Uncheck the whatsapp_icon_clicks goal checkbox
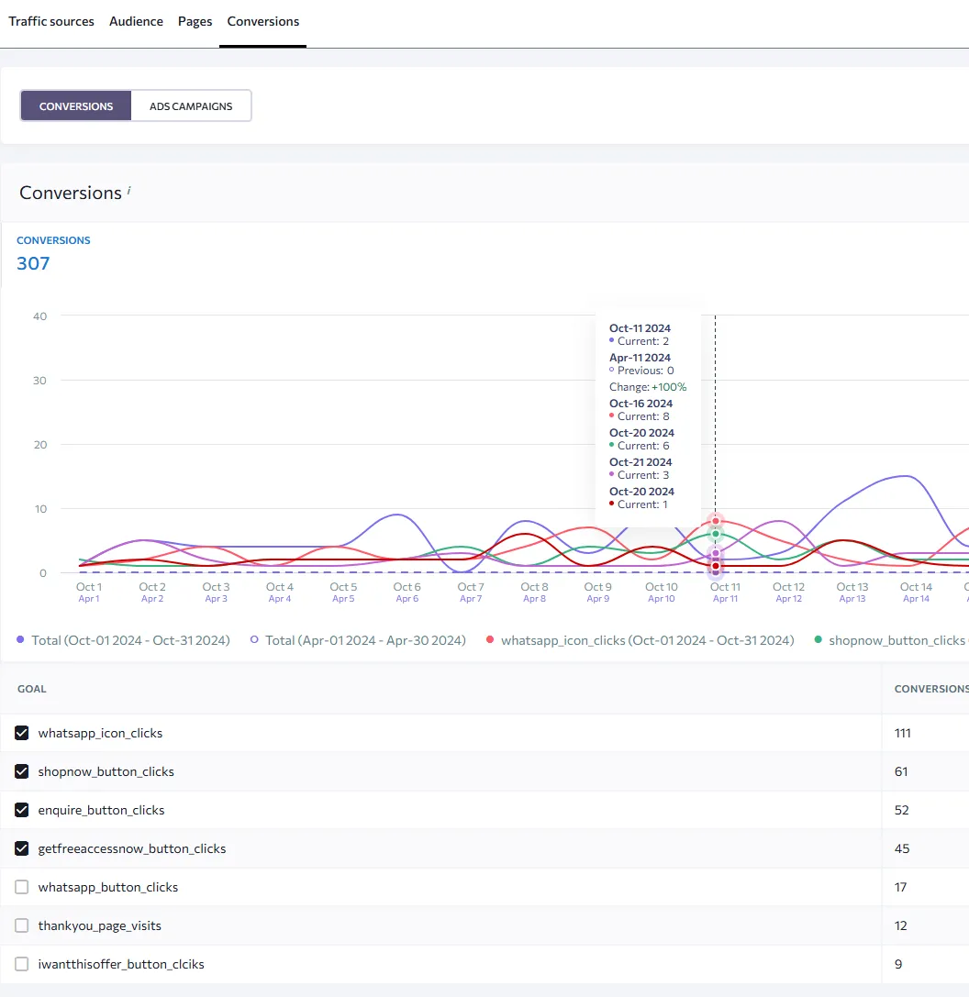The width and height of the screenshot is (969, 997). [x=22, y=733]
